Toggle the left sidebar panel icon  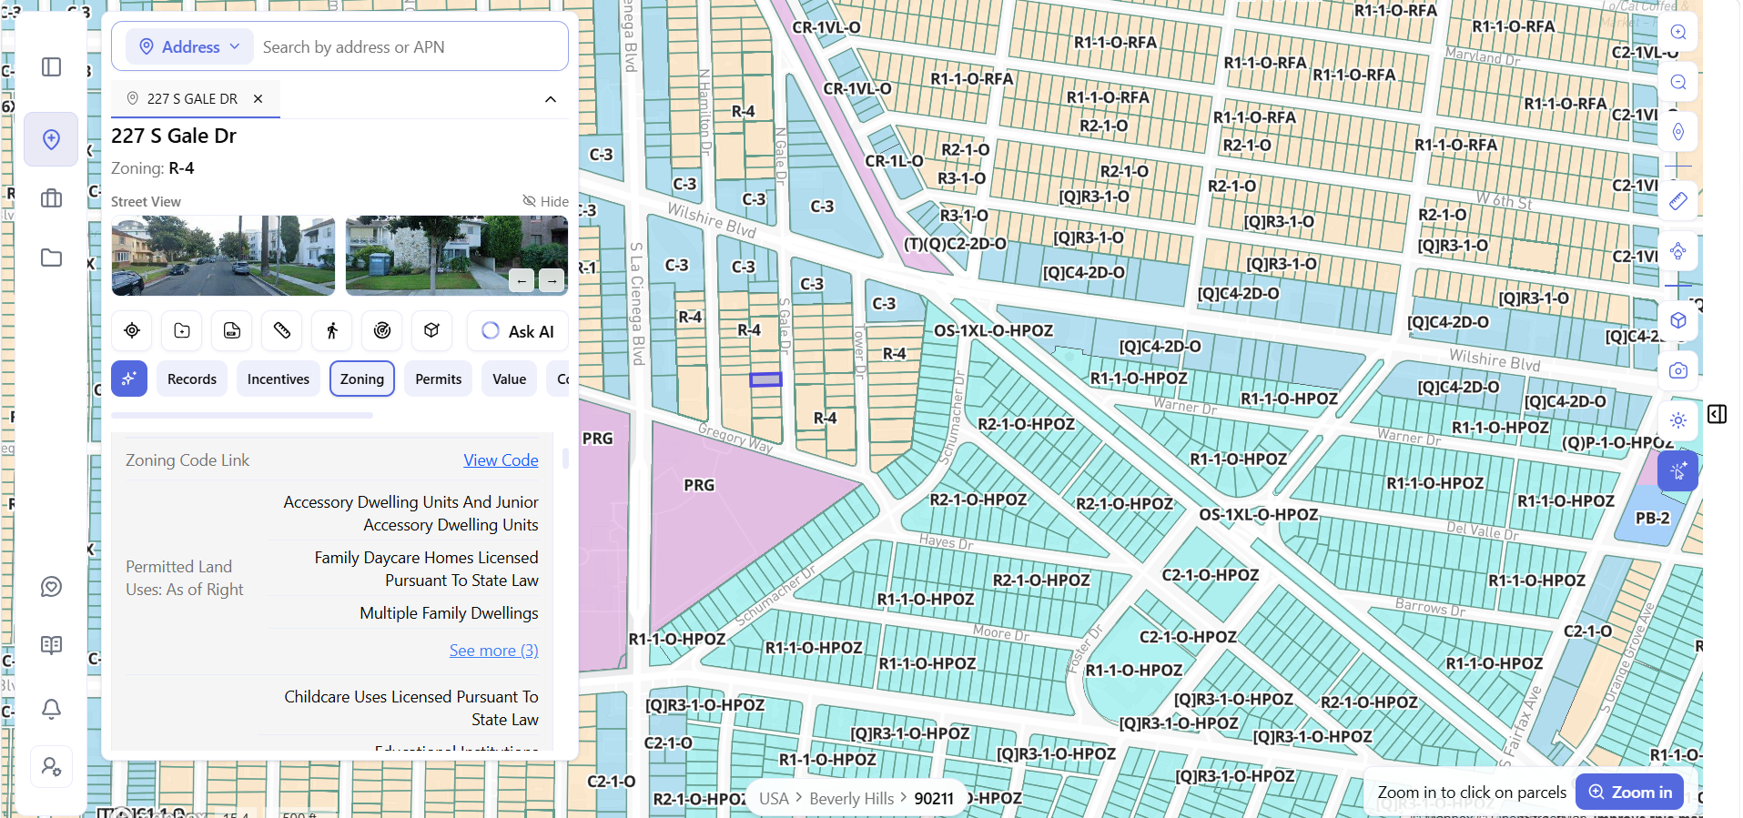[51, 67]
